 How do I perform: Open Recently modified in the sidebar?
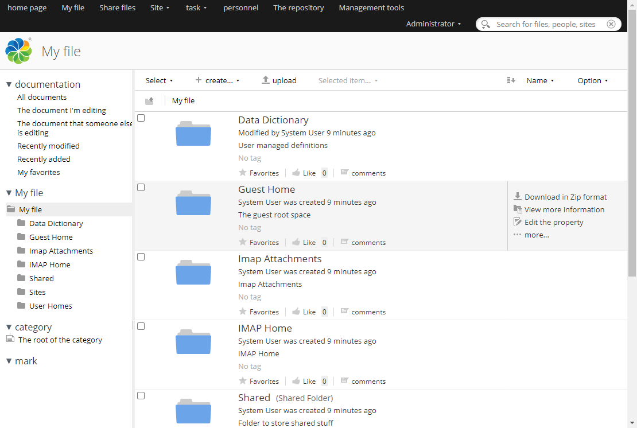coord(48,146)
